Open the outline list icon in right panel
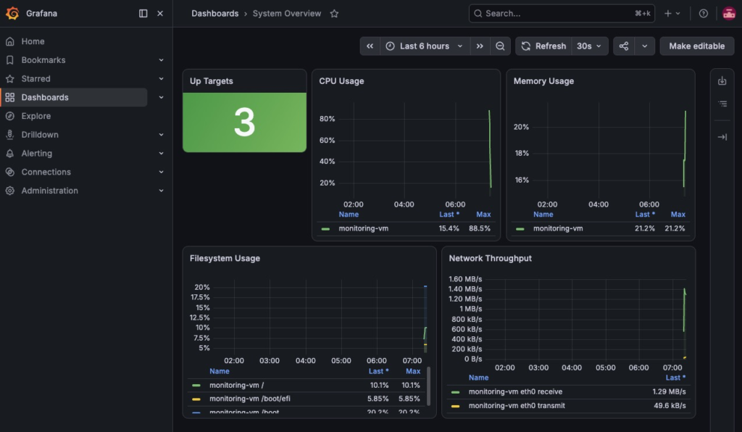The width and height of the screenshot is (742, 432). coord(722,104)
